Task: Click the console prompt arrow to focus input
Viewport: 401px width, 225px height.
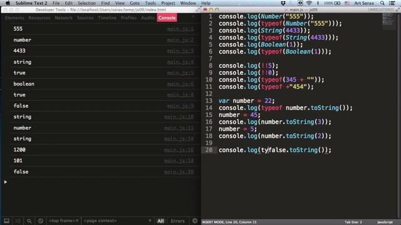Action: click(x=6, y=182)
